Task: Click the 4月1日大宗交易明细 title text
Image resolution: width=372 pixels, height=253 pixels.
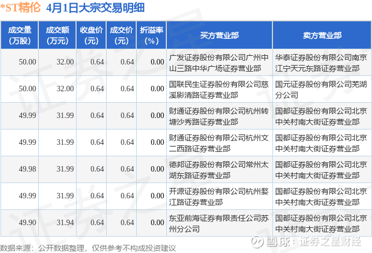Action: pyautogui.click(x=95, y=8)
